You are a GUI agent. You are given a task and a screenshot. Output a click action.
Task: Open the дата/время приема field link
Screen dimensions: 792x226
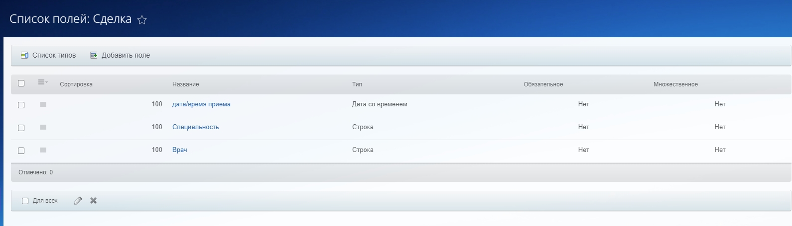(201, 104)
